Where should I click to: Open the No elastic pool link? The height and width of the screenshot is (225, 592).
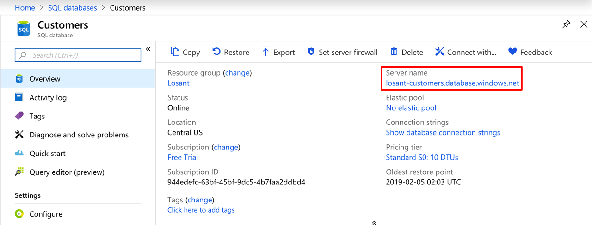(411, 108)
